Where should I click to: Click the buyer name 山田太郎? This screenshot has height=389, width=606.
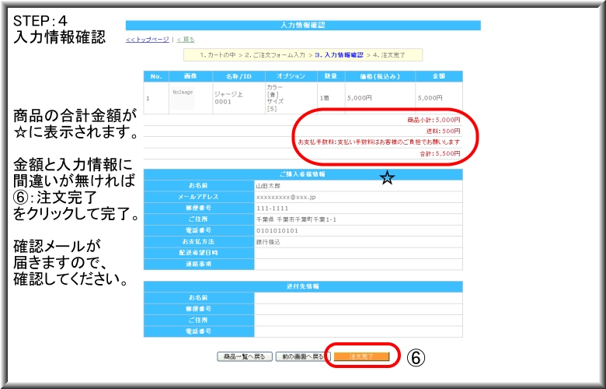coord(267,187)
